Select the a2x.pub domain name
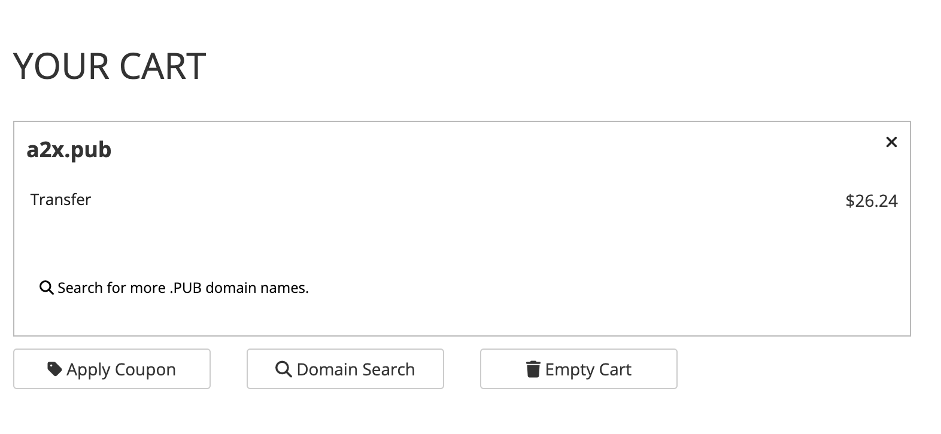Screen dimensions: 941x434 tap(69, 149)
